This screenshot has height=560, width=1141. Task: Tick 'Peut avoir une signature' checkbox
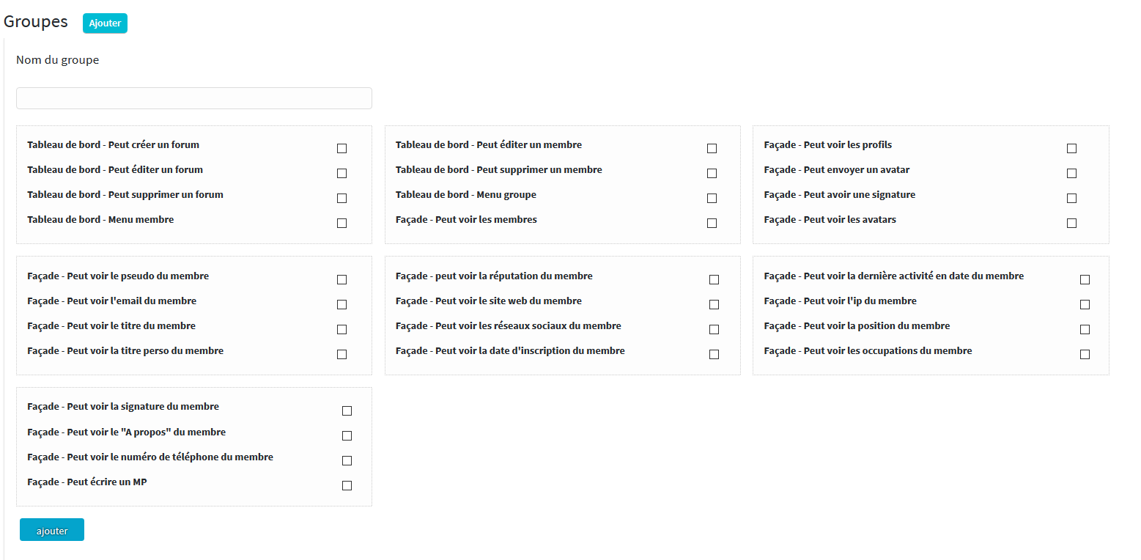point(1071,199)
